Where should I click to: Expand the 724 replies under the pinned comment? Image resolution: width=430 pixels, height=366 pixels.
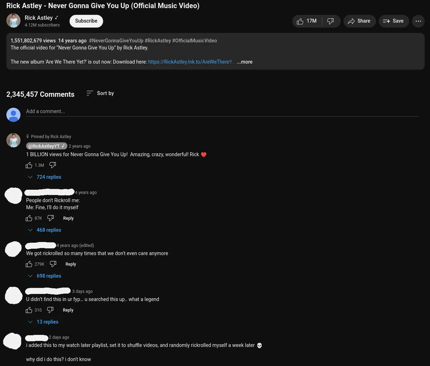point(49,177)
